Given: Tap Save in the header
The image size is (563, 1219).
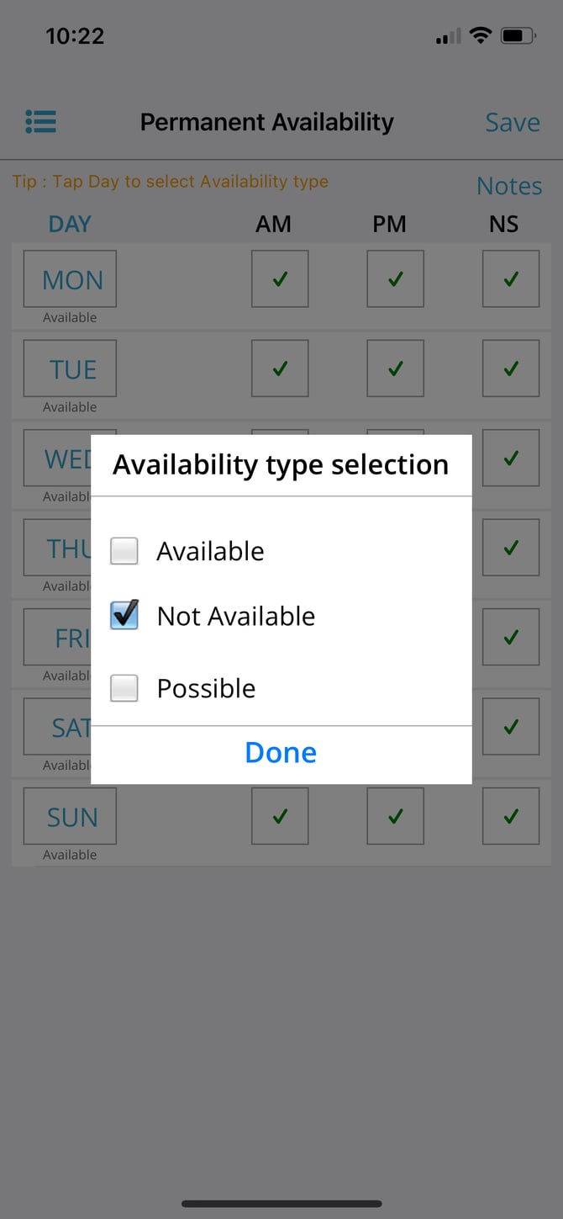Looking at the screenshot, I should [513, 123].
